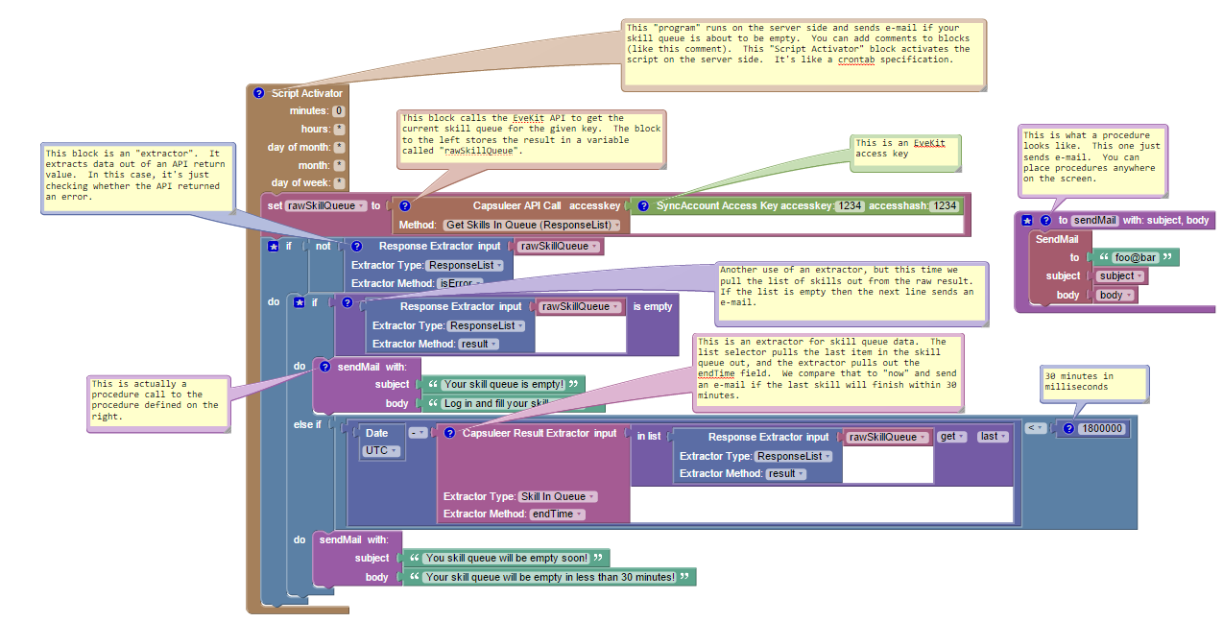Click the month field in Script Activator
Screen dimensions: 1223x622
point(339,165)
